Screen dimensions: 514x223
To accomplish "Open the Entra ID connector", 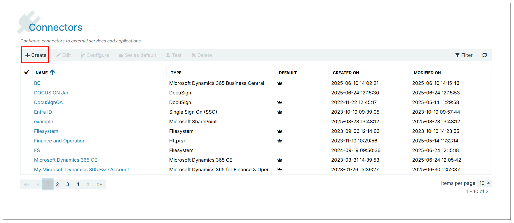I will click(43, 112).
